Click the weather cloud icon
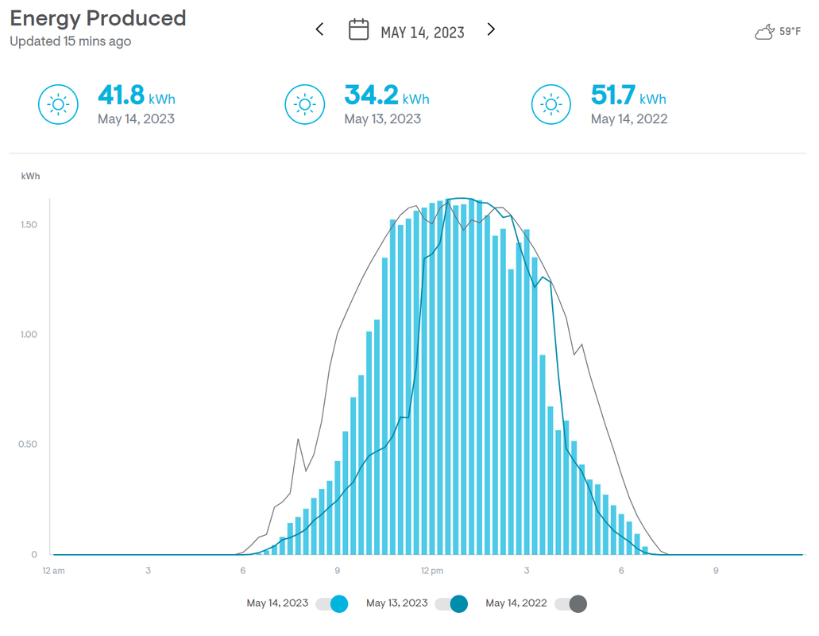This screenshot has width=819, height=636. (765, 32)
